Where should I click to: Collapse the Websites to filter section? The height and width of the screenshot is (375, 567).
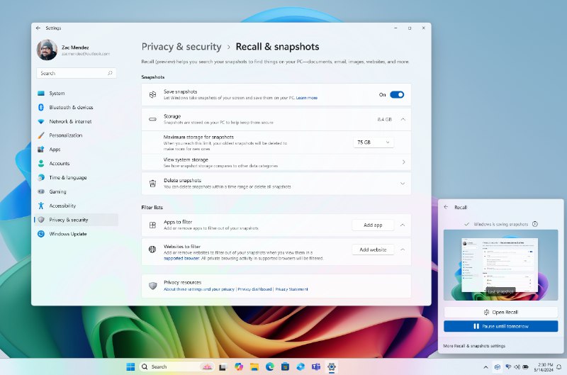click(x=403, y=250)
